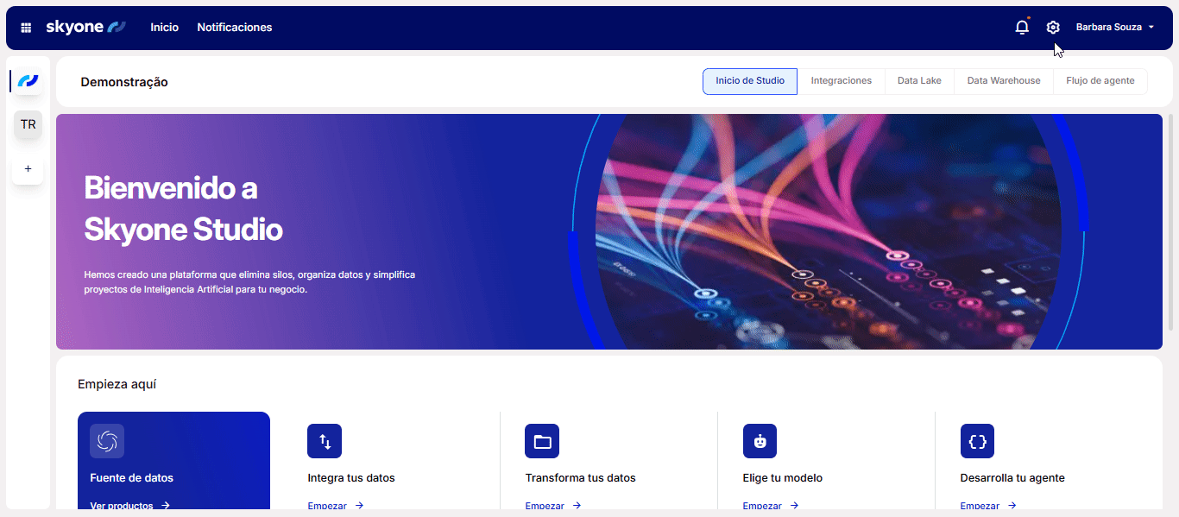
Task: Open the settings gear icon
Action: 1053,28
